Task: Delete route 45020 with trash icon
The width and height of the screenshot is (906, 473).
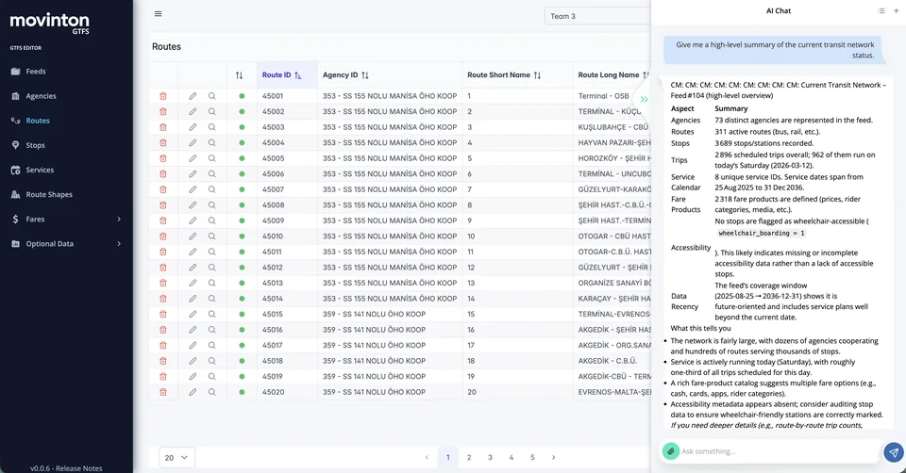Action: pyautogui.click(x=163, y=392)
